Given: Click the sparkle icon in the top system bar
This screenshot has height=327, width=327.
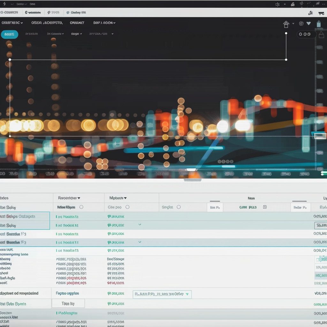Looking at the screenshot, I should click(278, 4).
